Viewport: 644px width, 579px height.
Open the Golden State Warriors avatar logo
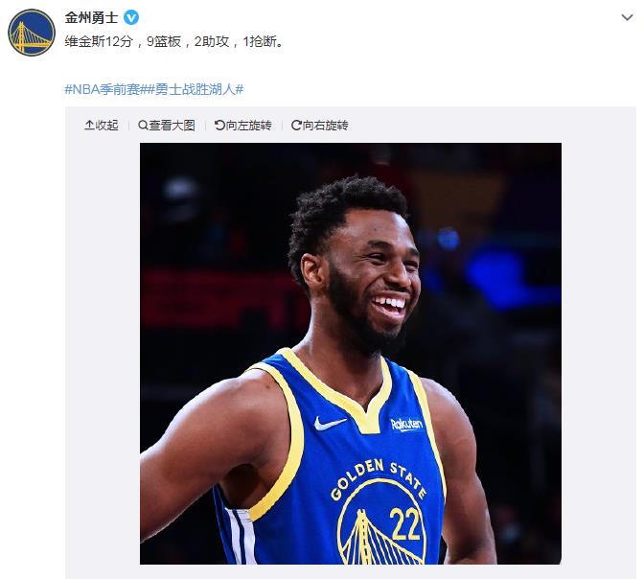point(32,33)
